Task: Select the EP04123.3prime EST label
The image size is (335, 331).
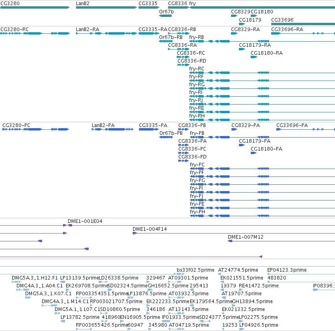Action: 287,270
